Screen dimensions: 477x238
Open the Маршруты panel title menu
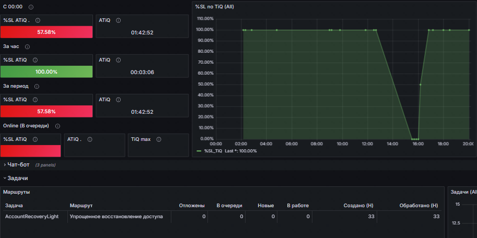tap(15, 192)
